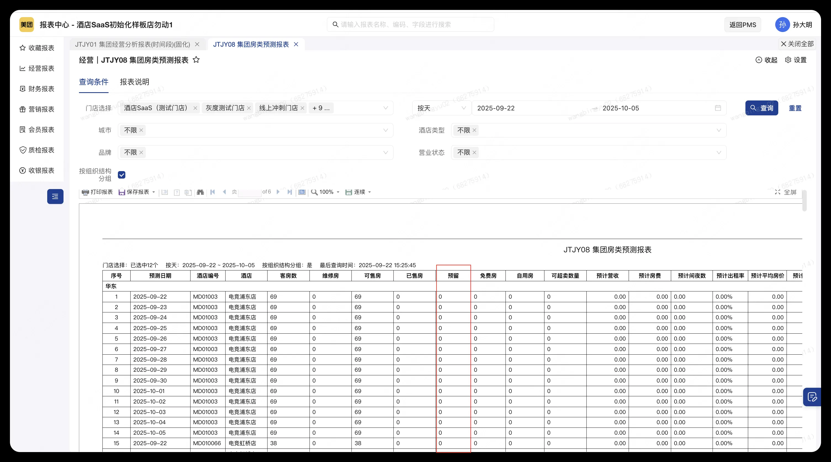This screenshot has height=462, width=831.
Task: Click 重置 to reset filters
Action: 795,108
